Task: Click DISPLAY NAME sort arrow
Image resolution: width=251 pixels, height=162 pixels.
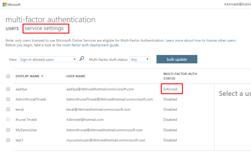Action: click(42, 76)
